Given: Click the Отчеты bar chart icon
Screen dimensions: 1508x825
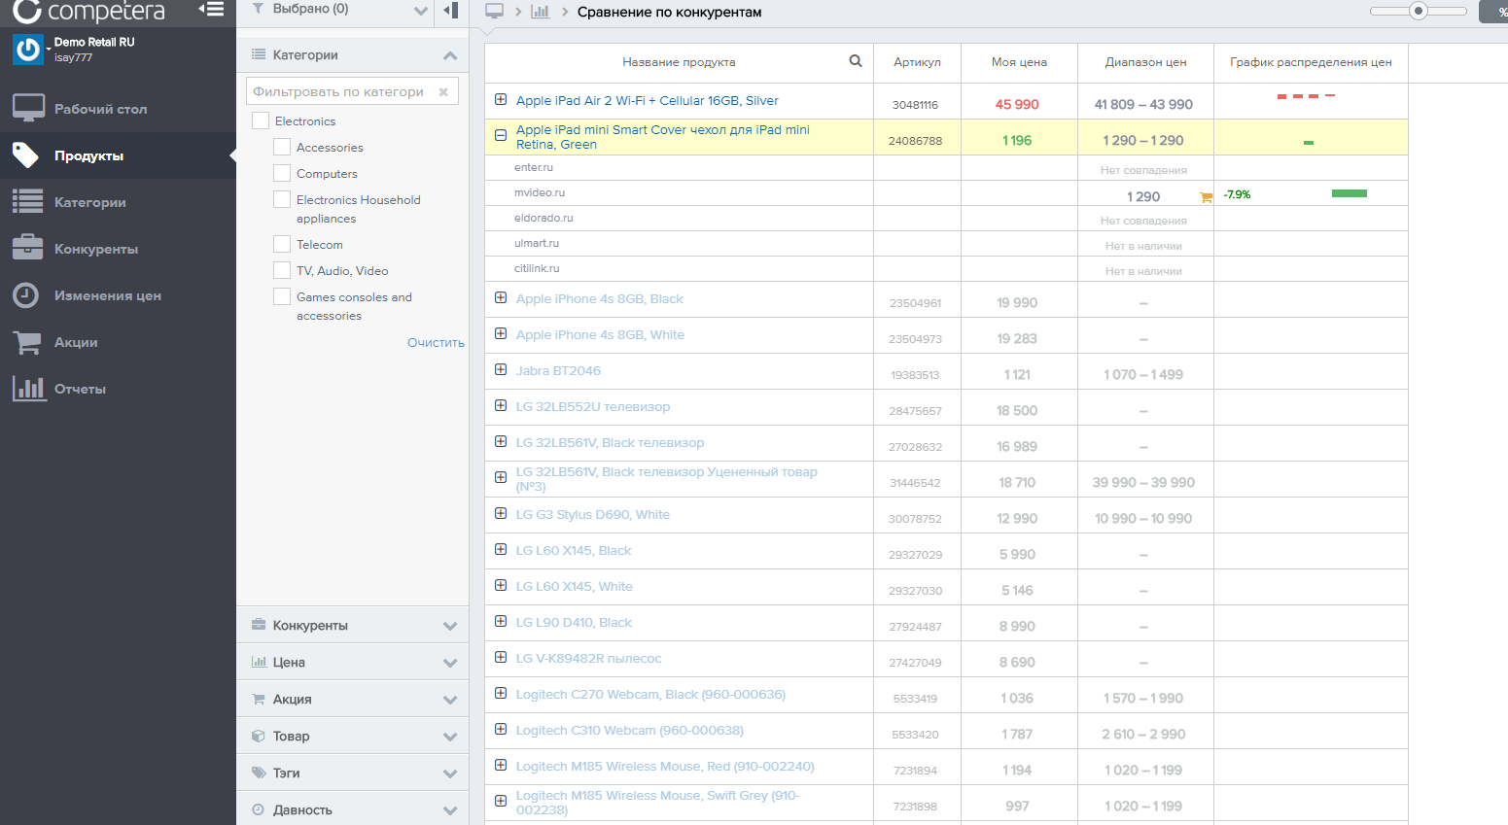Looking at the screenshot, I should (x=28, y=388).
